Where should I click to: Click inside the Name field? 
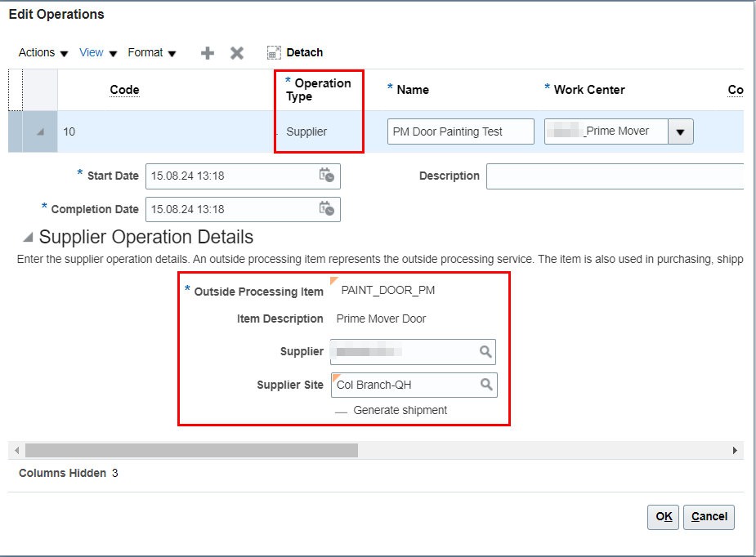460,131
